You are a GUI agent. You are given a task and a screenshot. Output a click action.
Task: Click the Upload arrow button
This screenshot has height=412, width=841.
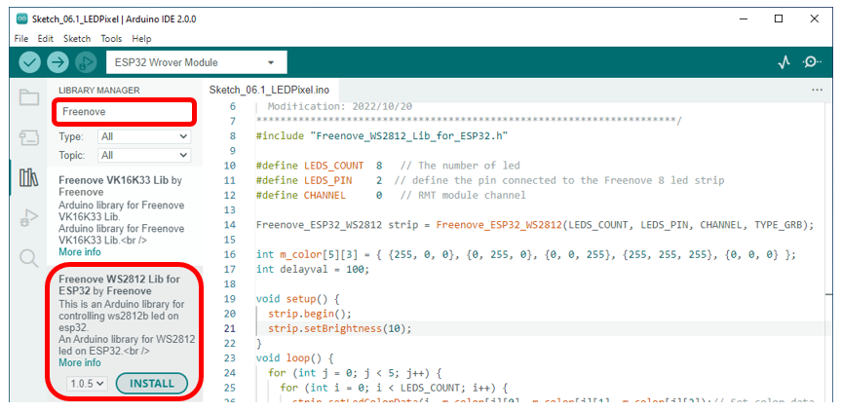(57, 62)
